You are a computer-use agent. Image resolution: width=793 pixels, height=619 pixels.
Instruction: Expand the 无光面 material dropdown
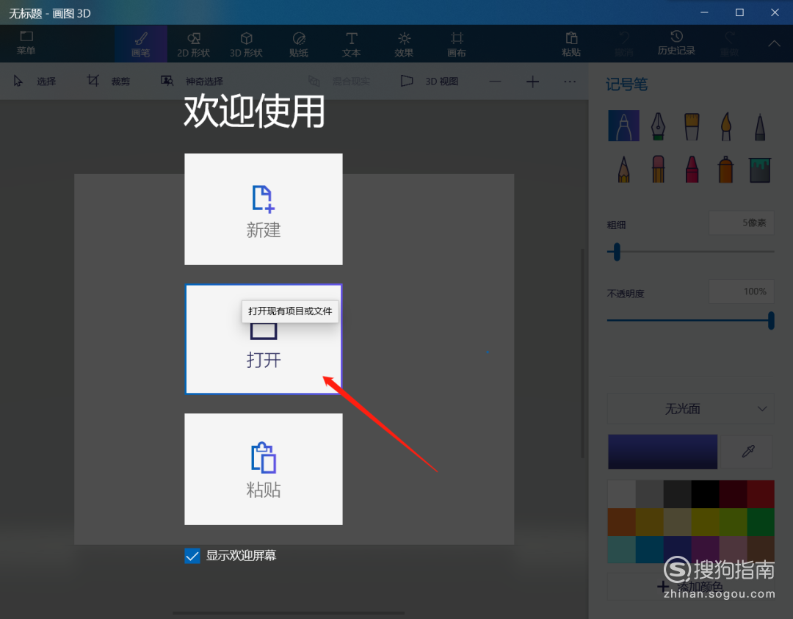(690, 408)
